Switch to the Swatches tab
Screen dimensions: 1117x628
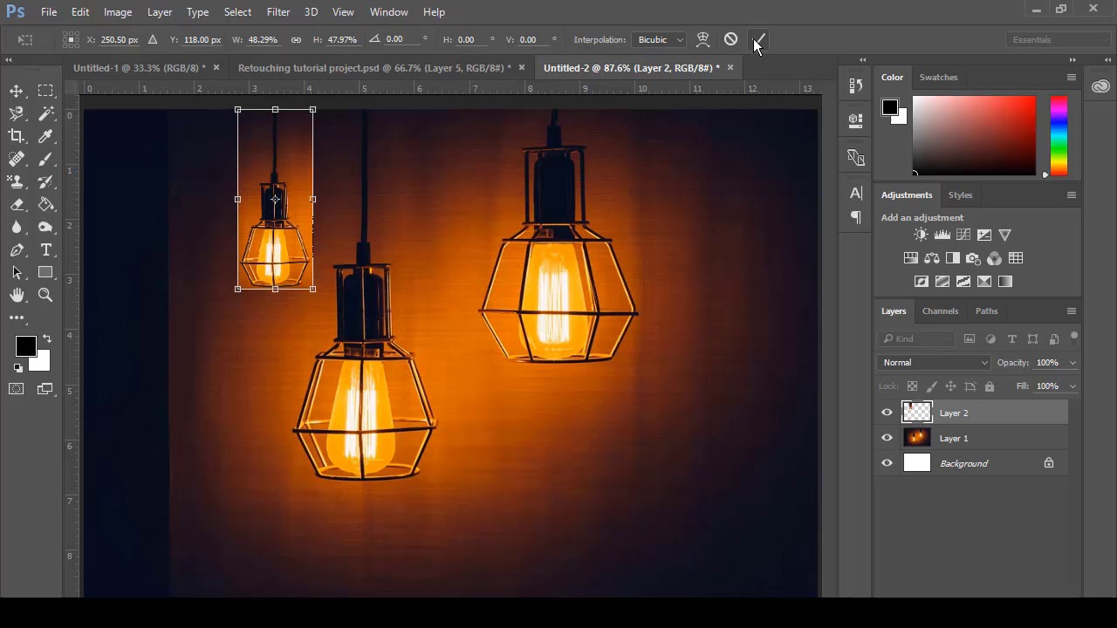(938, 77)
